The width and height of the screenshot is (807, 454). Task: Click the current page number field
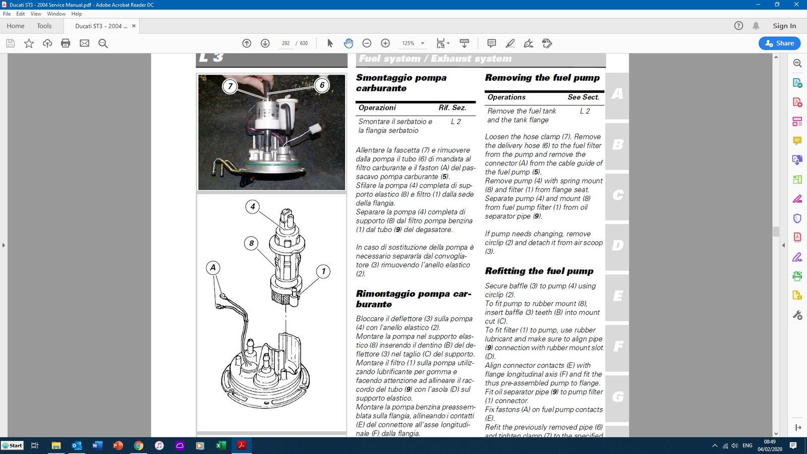pyautogui.click(x=285, y=43)
